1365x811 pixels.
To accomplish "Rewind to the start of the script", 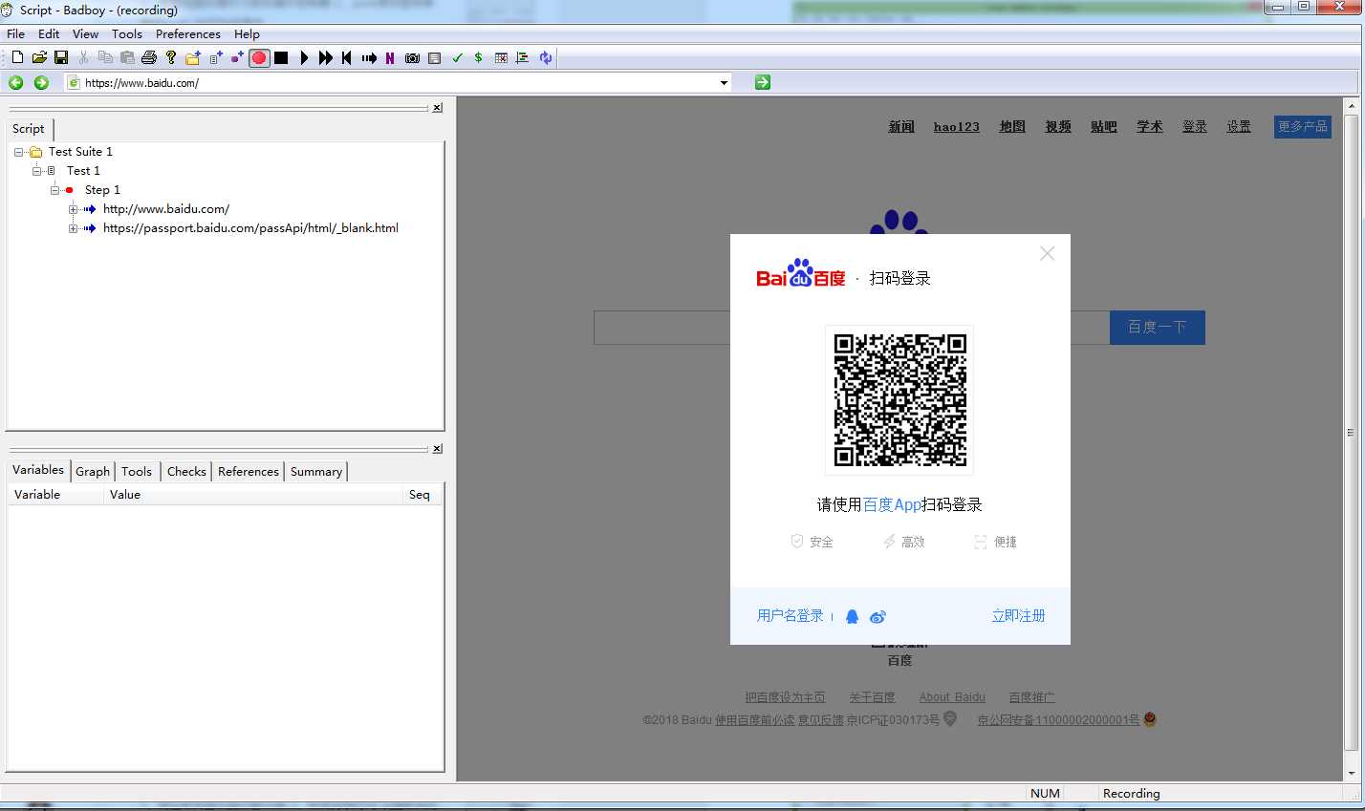I will click(346, 57).
